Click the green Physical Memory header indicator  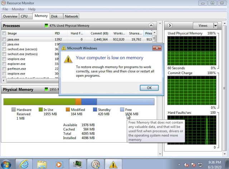click(46, 89)
